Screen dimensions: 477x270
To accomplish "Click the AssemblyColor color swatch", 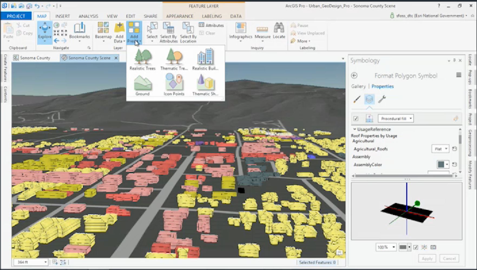I will pyautogui.click(x=441, y=164).
